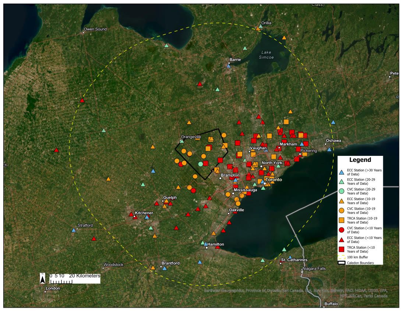Select the green triangle station at Orillia
Image resolution: width=402 pixels, height=311 pixels.
[x=261, y=26]
